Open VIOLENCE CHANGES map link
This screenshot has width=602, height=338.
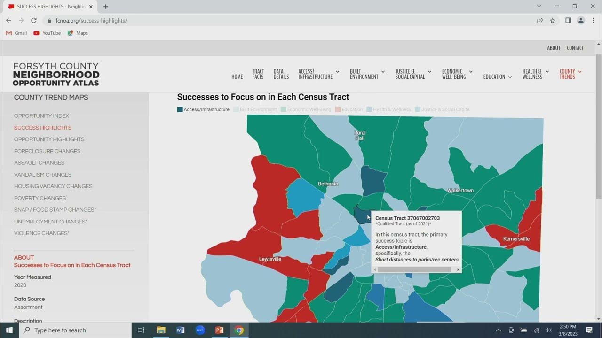[41, 233]
